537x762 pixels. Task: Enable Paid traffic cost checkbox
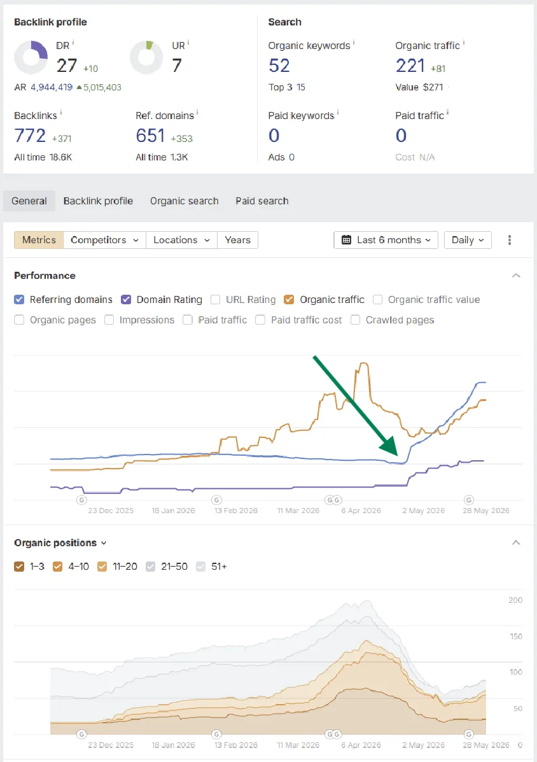pos(260,320)
